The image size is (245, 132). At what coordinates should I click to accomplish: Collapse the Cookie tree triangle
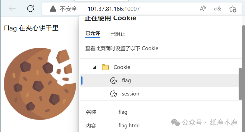(x=94, y=67)
